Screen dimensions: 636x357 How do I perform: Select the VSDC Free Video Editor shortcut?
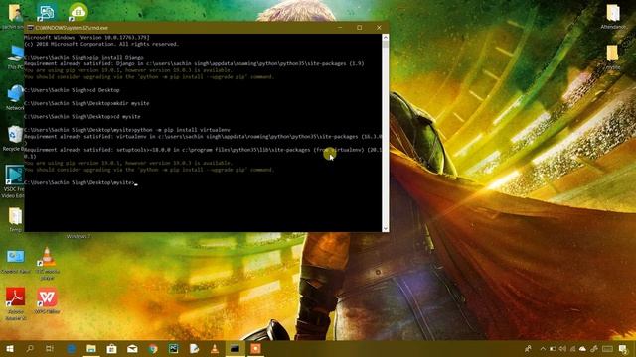pos(14,181)
